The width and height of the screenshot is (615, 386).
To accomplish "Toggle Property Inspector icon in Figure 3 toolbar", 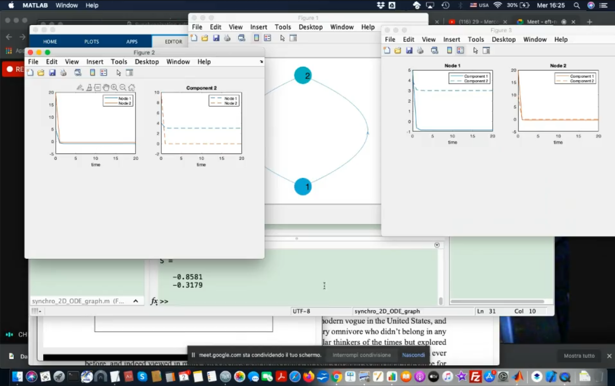I will click(x=486, y=51).
